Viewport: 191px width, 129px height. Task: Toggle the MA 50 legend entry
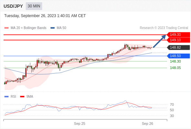pos(58,28)
